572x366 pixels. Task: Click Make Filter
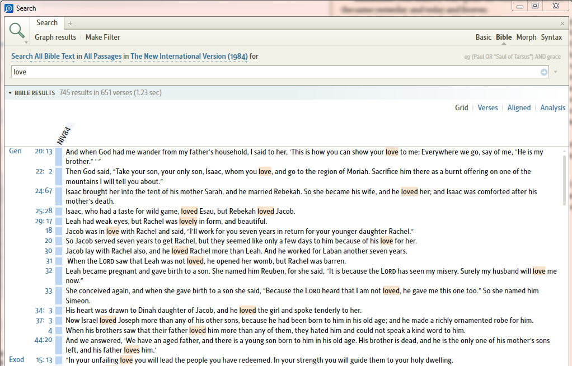[102, 37]
